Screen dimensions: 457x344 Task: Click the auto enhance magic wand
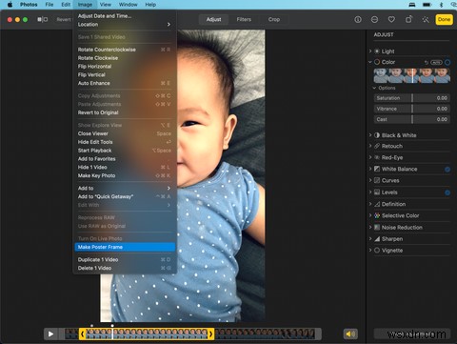(426, 20)
